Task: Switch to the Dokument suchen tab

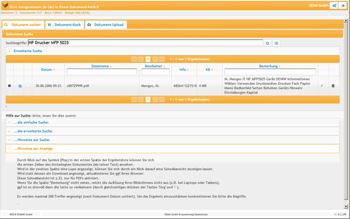Action: (23, 24)
